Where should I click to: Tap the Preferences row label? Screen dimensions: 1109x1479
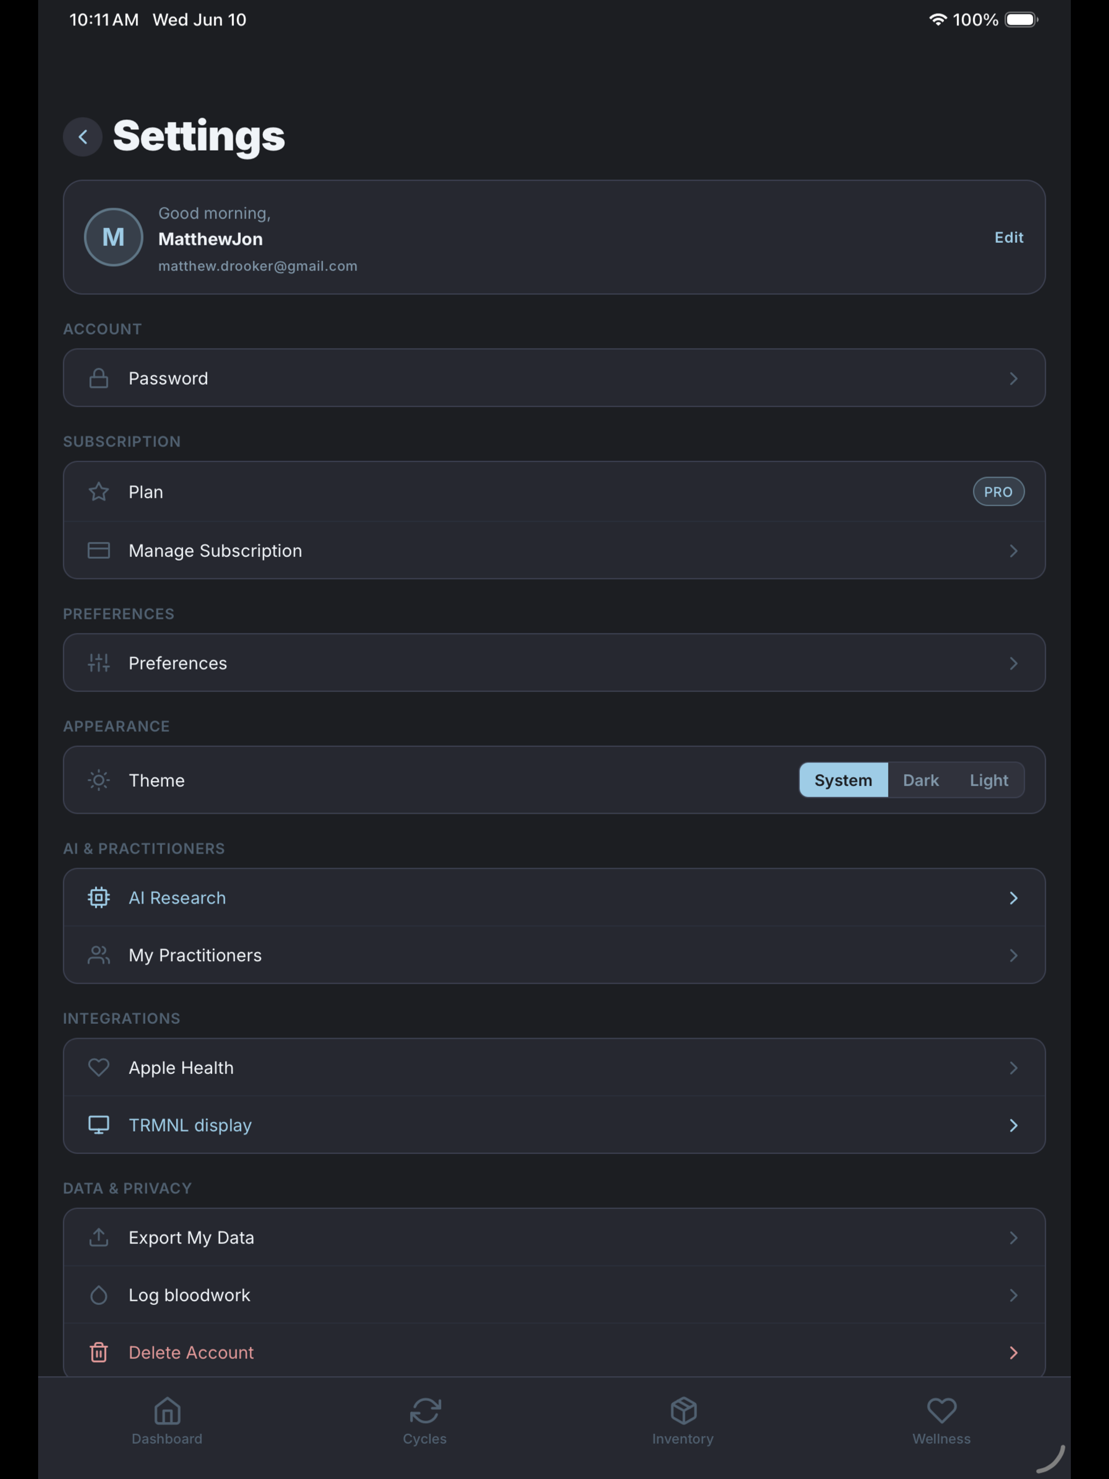[x=178, y=663]
